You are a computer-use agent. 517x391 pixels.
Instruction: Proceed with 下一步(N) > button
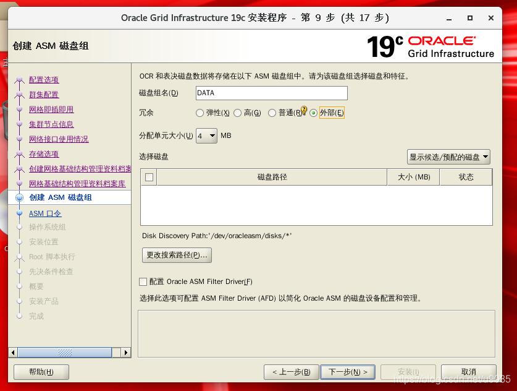point(348,372)
